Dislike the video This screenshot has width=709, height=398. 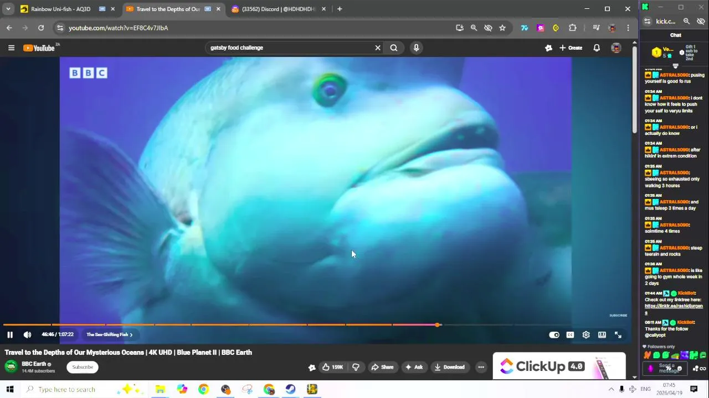[356, 367]
